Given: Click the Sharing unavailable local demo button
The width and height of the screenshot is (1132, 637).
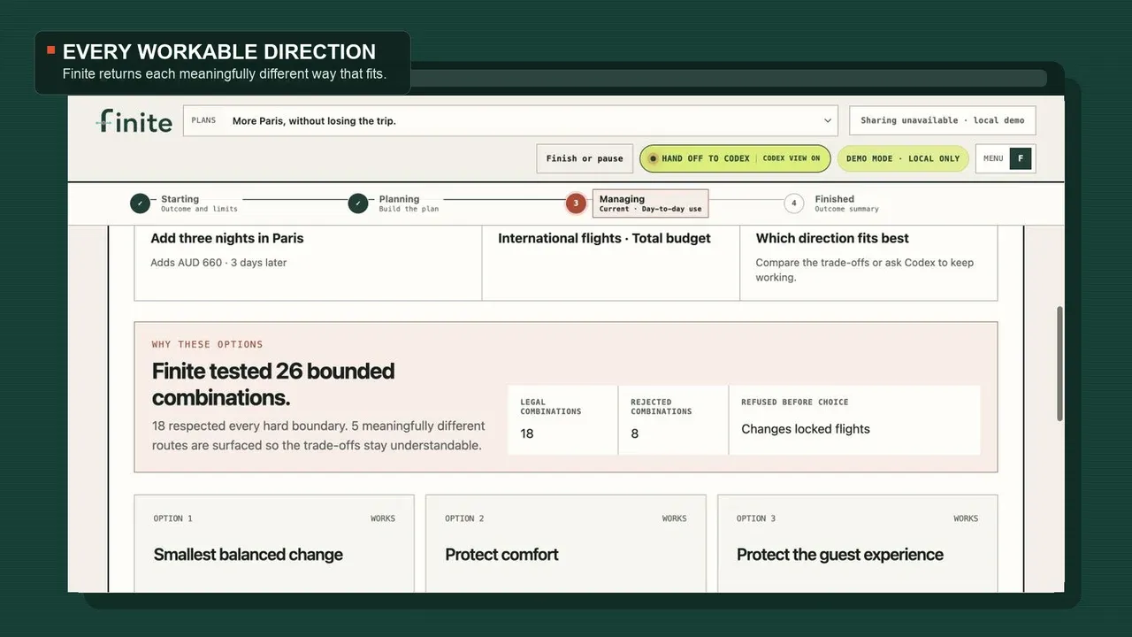Looking at the screenshot, I should pos(942,120).
